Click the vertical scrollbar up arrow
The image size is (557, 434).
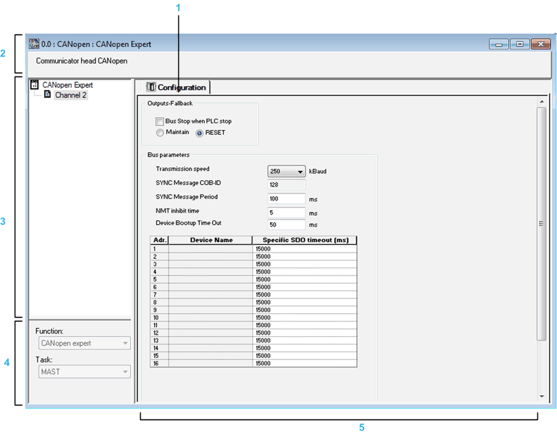tap(542, 102)
